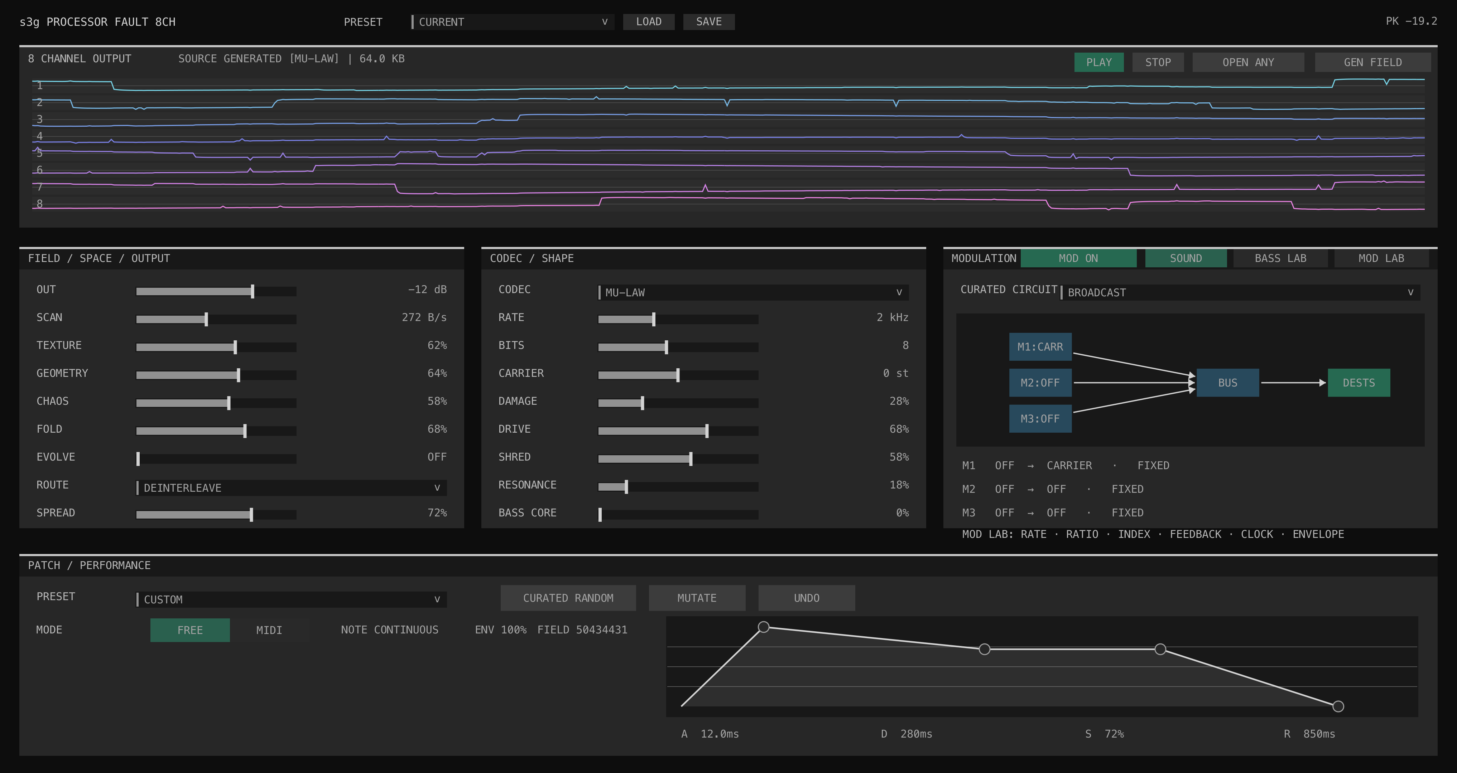Adjust the codec RATE slider

pos(678,319)
